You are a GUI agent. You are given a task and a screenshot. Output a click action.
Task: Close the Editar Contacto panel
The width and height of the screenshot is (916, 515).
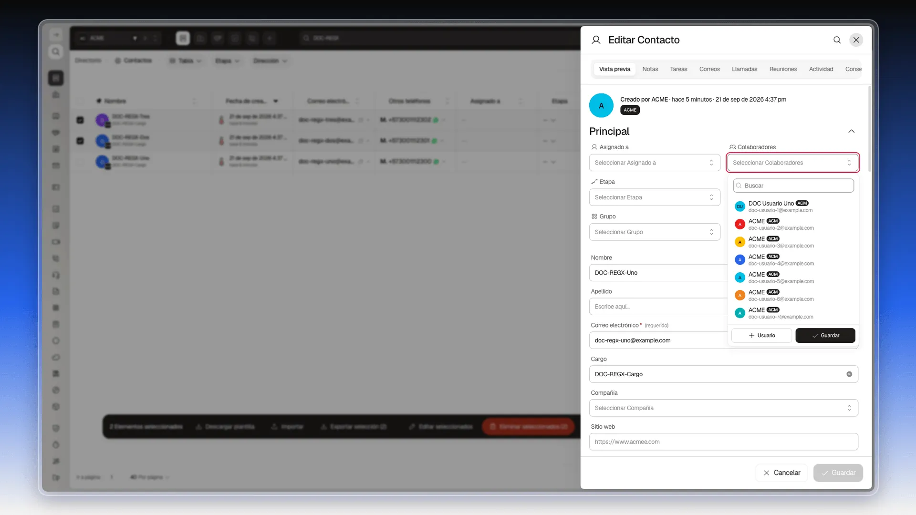(856, 40)
